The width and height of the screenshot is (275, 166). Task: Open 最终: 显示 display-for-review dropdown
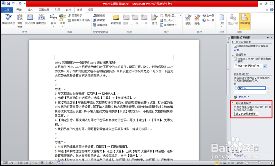coord(181,16)
